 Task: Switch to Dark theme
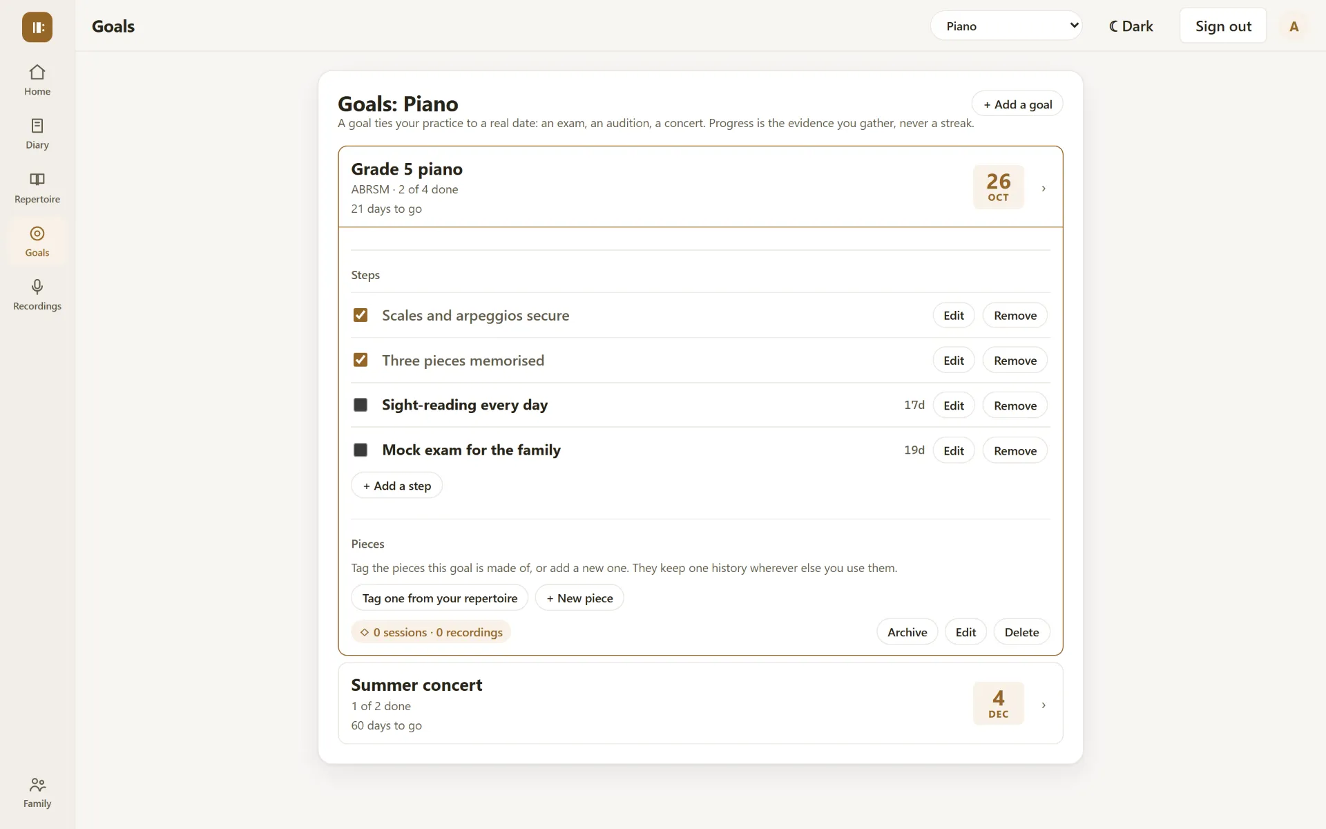click(1131, 26)
